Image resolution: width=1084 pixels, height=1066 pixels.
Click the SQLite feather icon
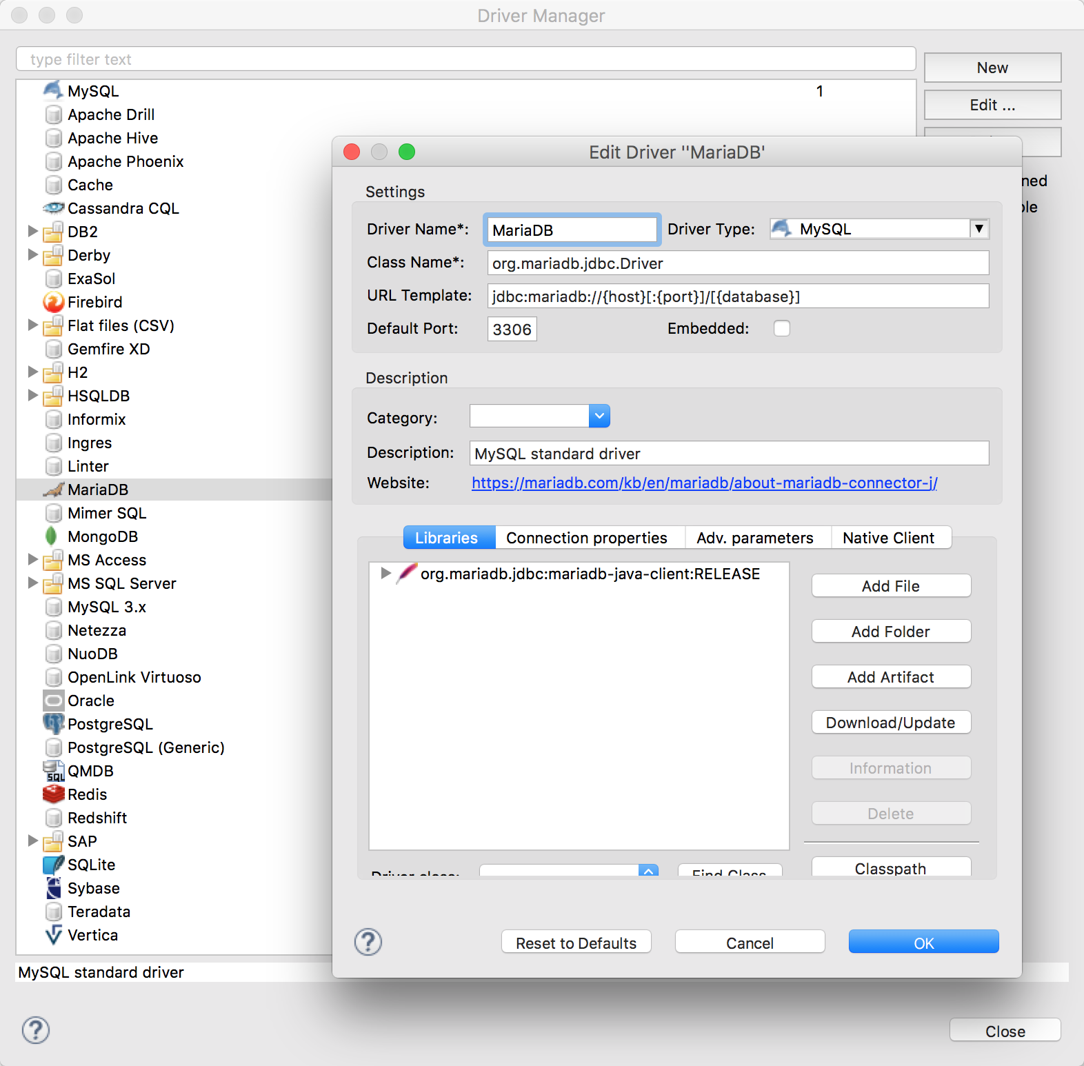click(53, 865)
